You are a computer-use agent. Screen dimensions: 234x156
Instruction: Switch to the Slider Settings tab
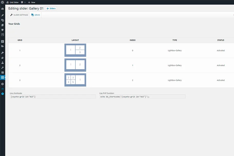[x=19, y=15]
